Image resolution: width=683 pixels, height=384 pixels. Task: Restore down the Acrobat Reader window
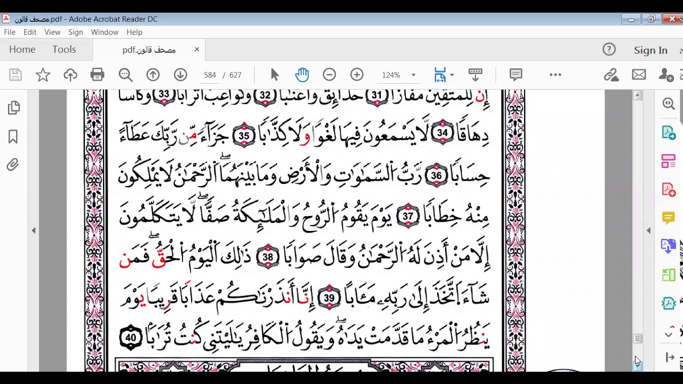pyautogui.click(x=652, y=19)
